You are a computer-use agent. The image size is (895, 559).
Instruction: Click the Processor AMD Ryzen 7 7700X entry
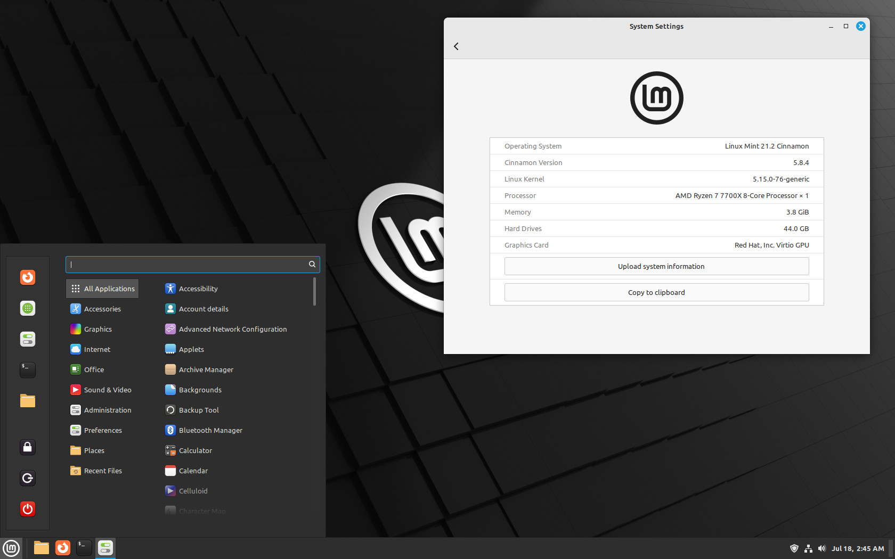[656, 195]
